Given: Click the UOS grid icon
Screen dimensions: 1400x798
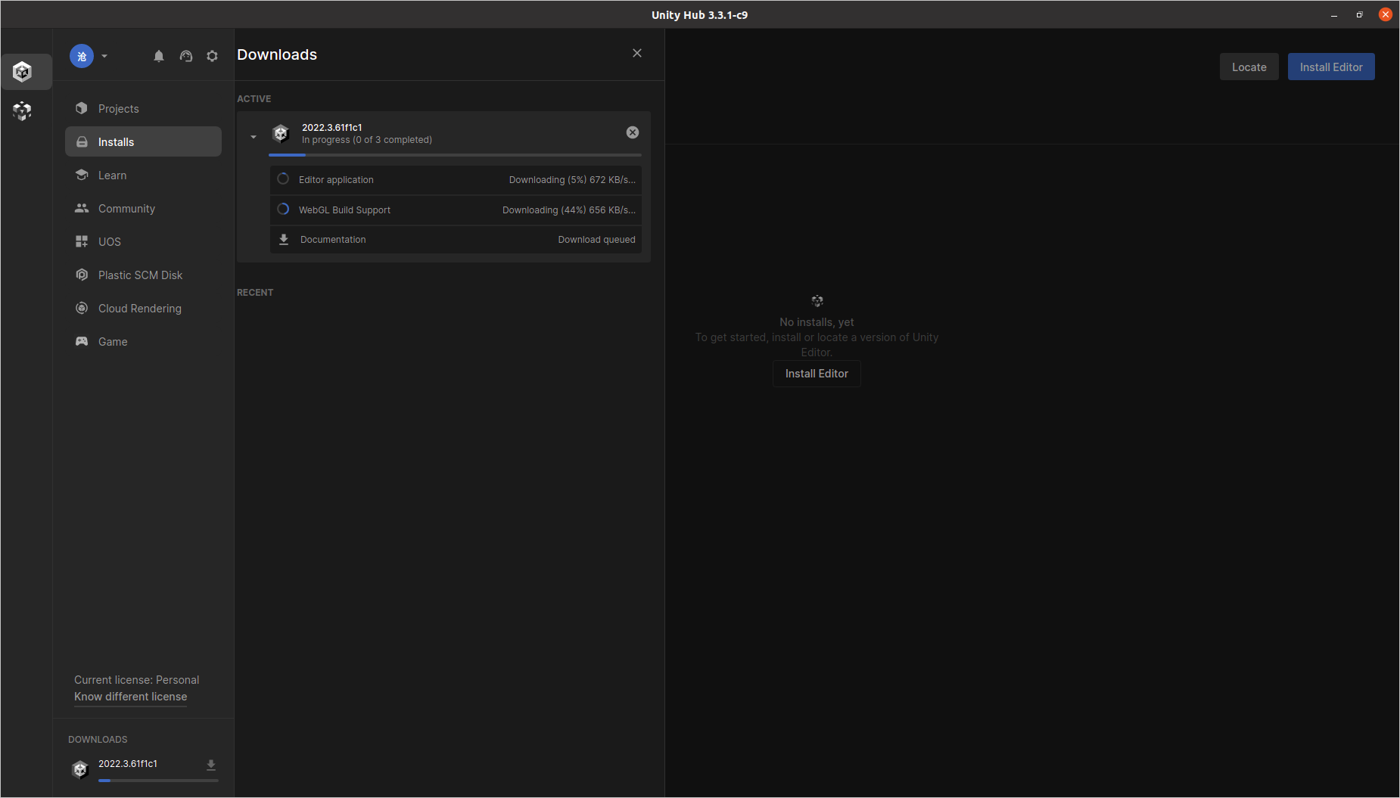Looking at the screenshot, I should [x=82, y=241].
